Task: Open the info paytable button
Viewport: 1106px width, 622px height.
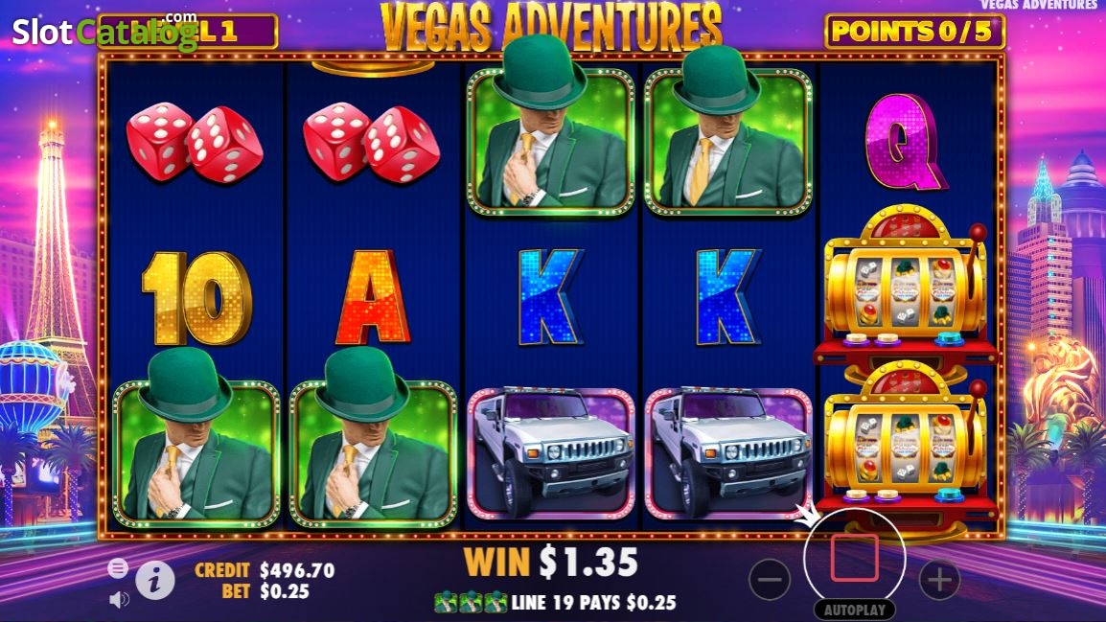Action: click(x=155, y=581)
